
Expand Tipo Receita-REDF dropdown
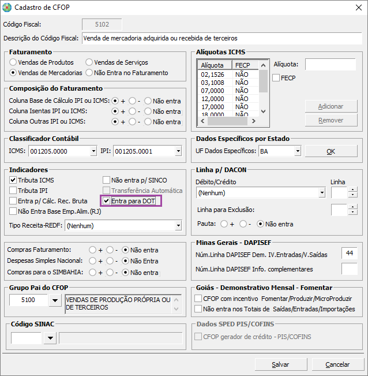[x=178, y=226]
